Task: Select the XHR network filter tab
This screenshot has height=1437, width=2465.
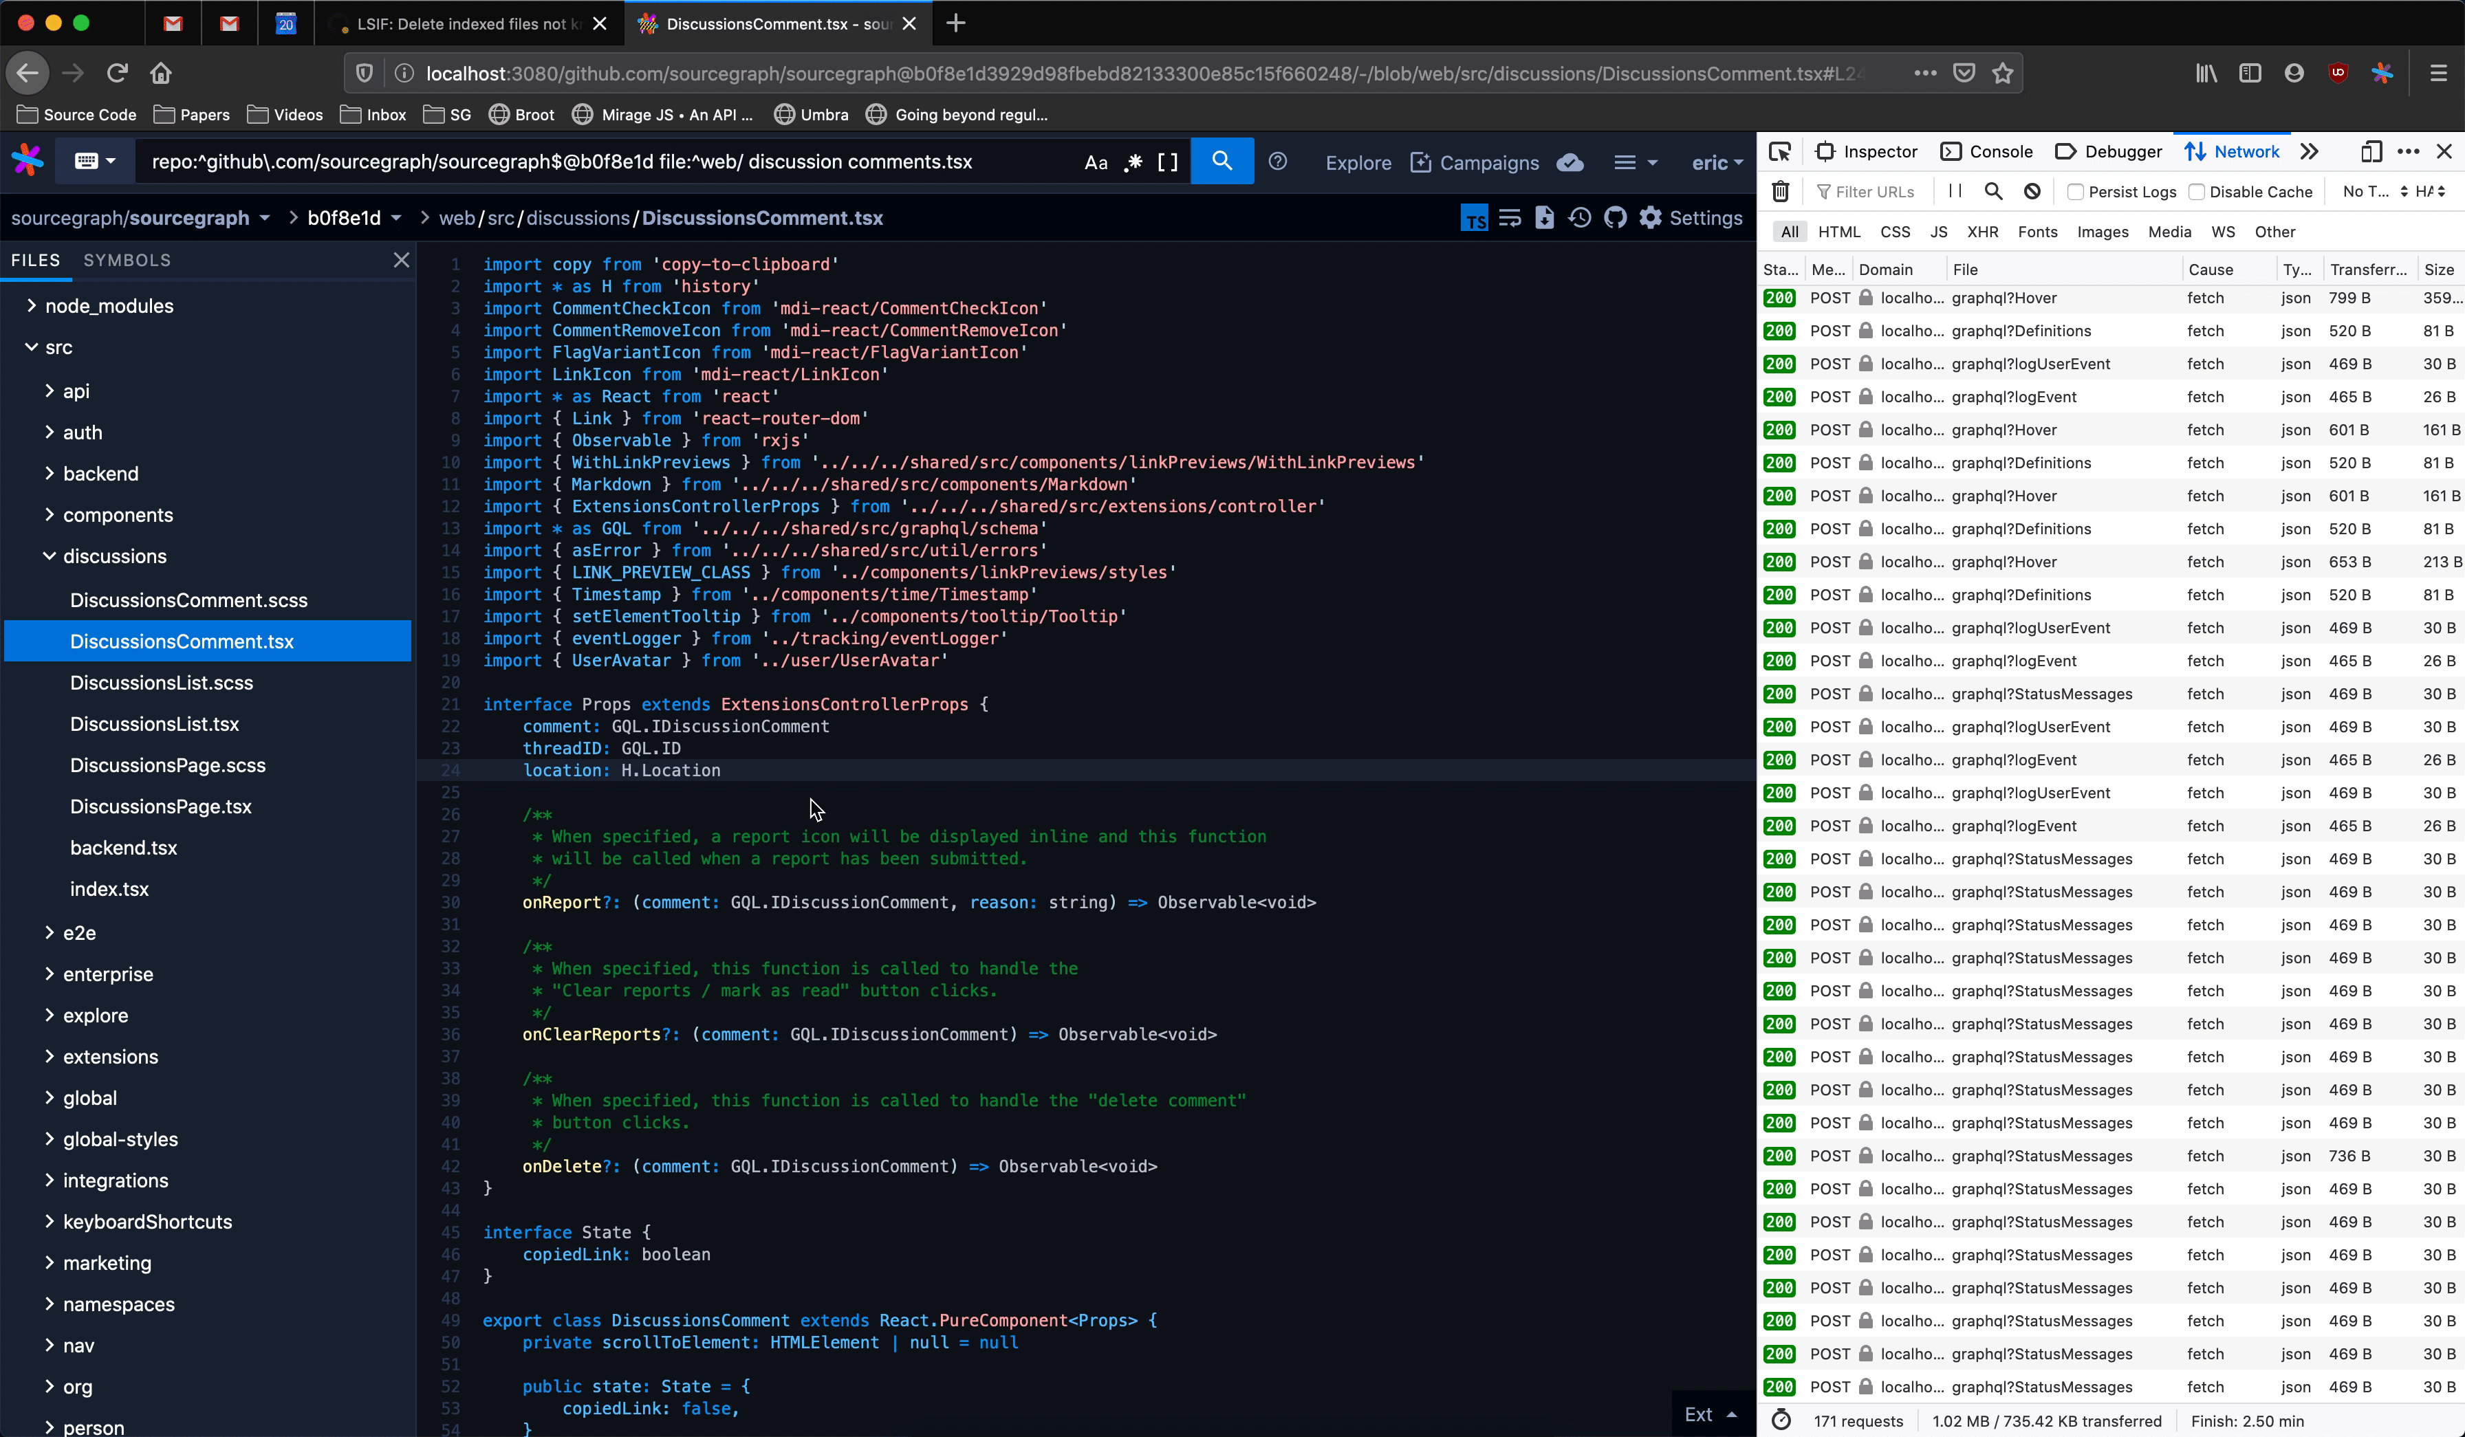Action: coord(1981,232)
